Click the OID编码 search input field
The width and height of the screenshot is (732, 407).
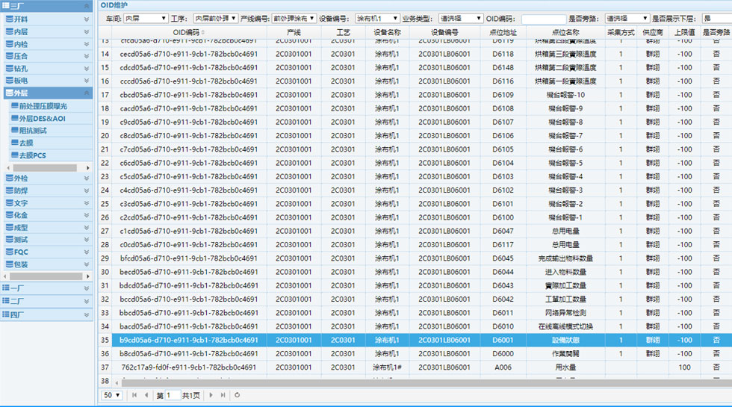click(x=543, y=18)
